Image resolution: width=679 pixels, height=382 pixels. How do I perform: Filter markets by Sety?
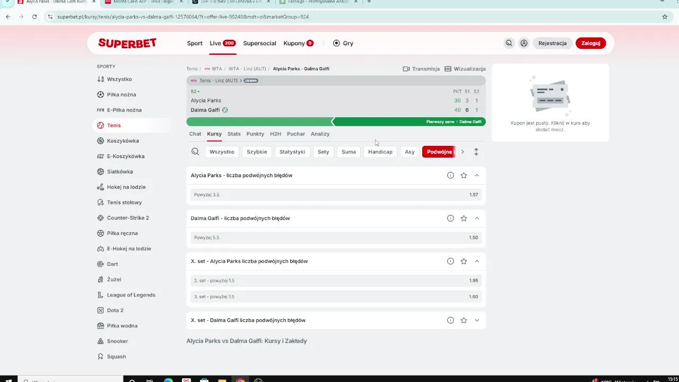pos(323,152)
